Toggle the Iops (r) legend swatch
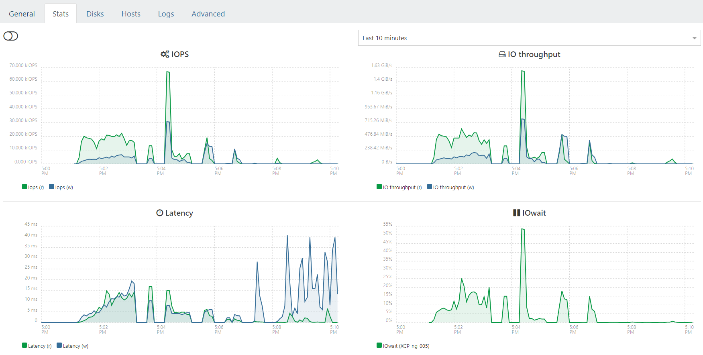This screenshot has width=703, height=355. tap(24, 186)
